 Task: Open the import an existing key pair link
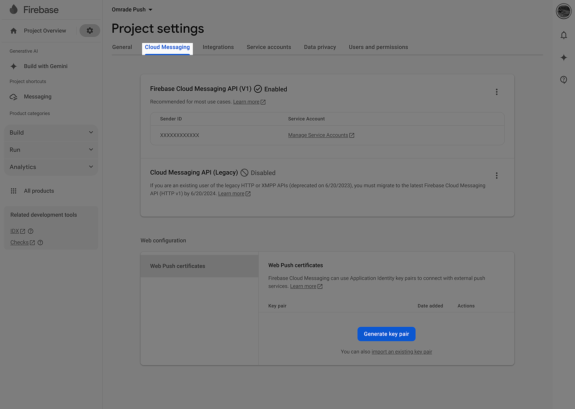click(402, 352)
